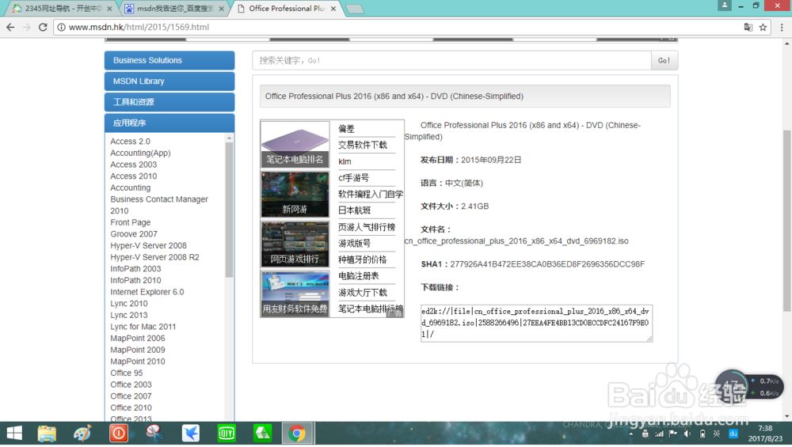Image resolution: width=792 pixels, height=447 pixels.
Task: Select Office 2010 in the list
Action: pyautogui.click(x=131, y=408)
